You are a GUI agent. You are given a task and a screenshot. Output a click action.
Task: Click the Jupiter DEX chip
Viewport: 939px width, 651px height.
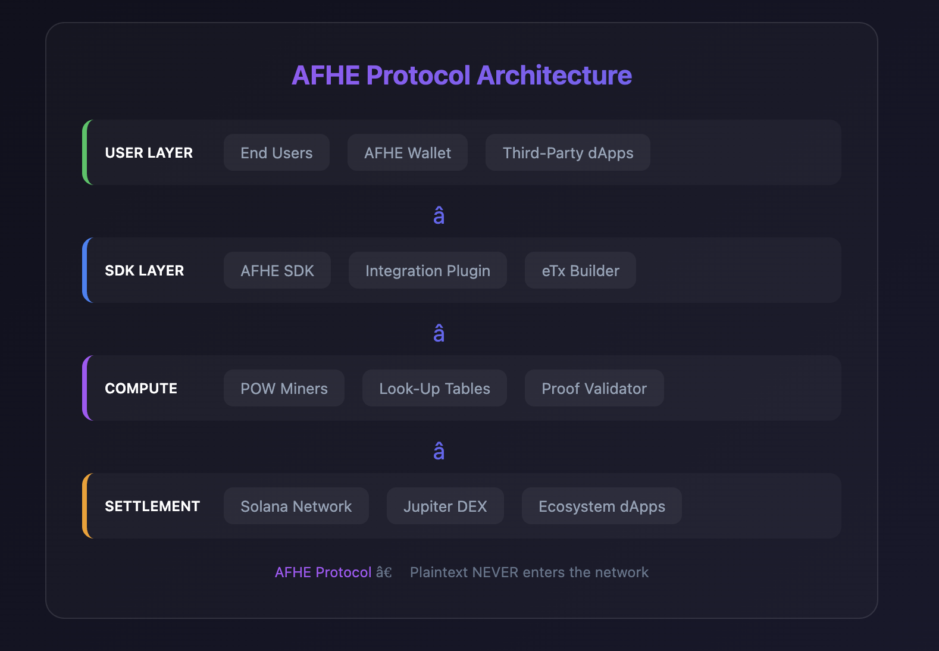tap(445, 506)
